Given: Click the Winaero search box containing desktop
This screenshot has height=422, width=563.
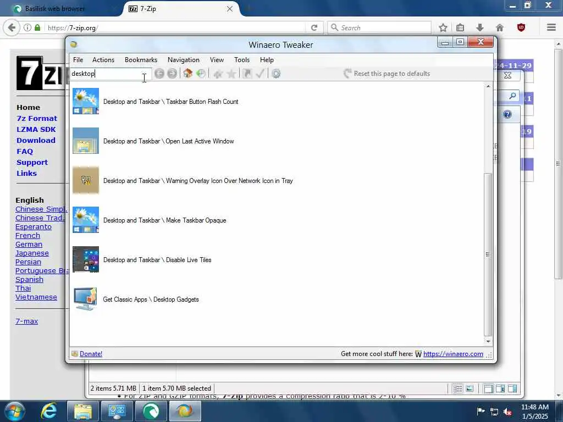Looking at the screenshot, I should click(x=111, y=74).
